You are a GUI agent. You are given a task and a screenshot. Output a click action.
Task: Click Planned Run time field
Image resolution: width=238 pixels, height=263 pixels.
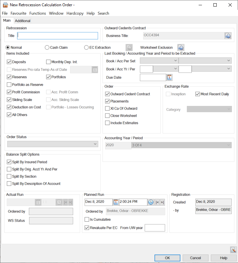[133, 202]
